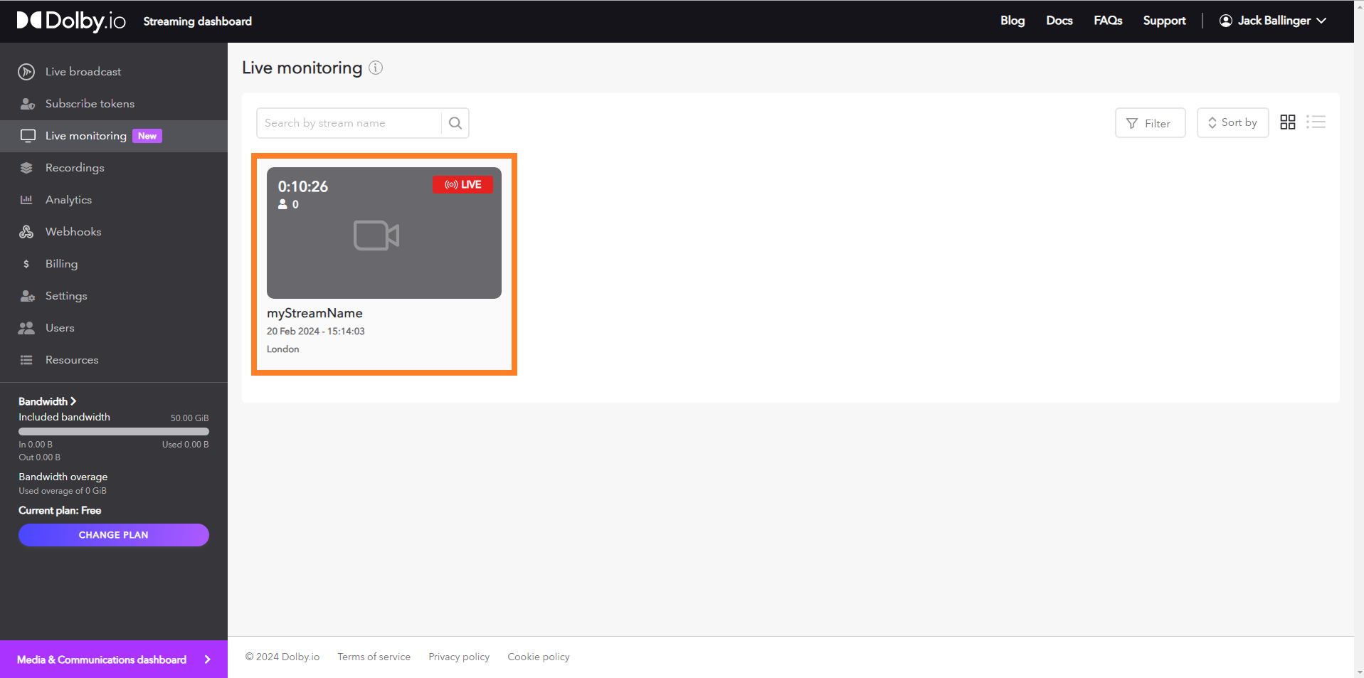Viewport: 1364px width, 678px height.
Task: Open Media & Communications dashboard link
Action: tap(114, 660)
